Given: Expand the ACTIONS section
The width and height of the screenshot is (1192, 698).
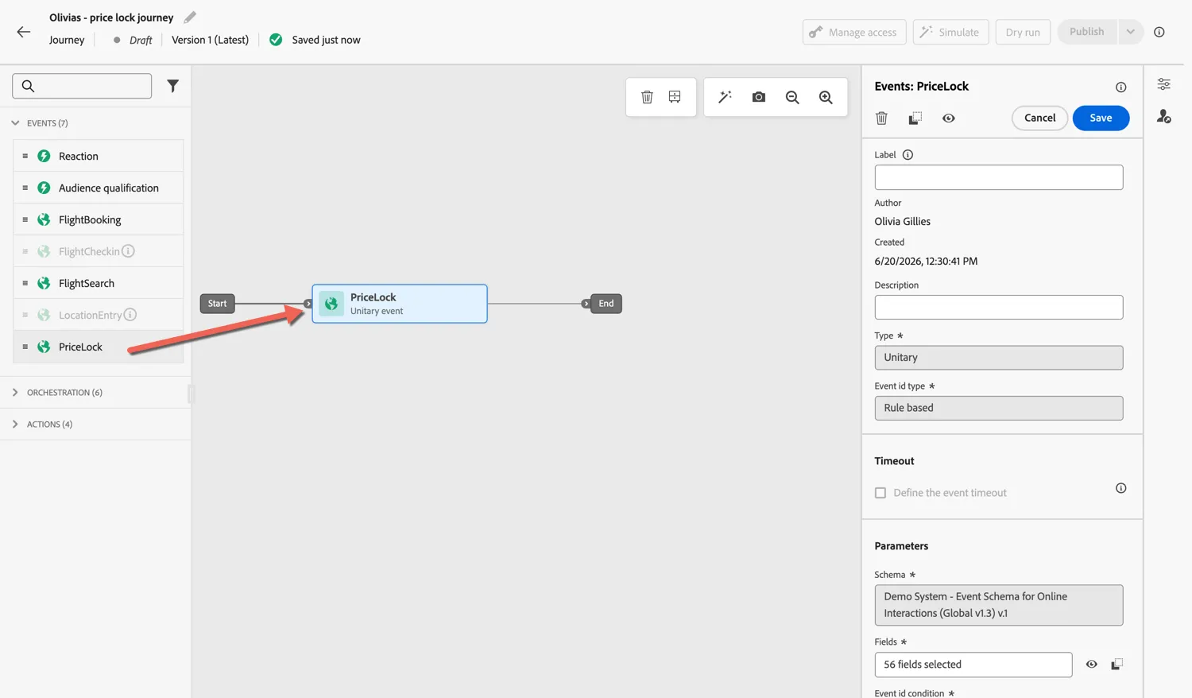Looking at the screenshot, I should (15, 425).
